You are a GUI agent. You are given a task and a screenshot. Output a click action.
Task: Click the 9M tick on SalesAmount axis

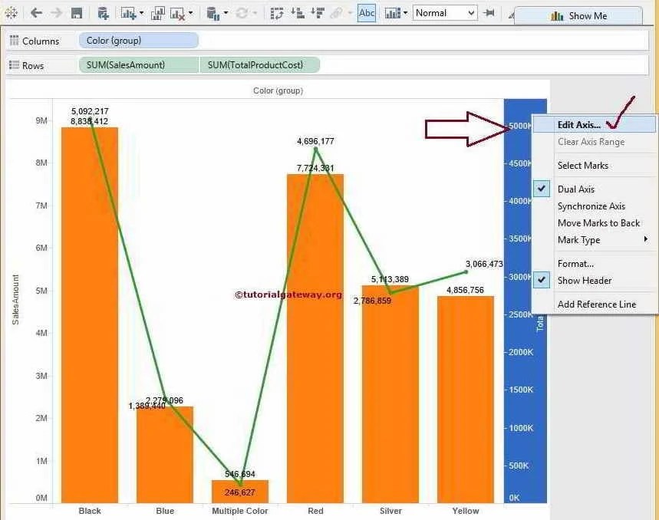click(41, 120)
